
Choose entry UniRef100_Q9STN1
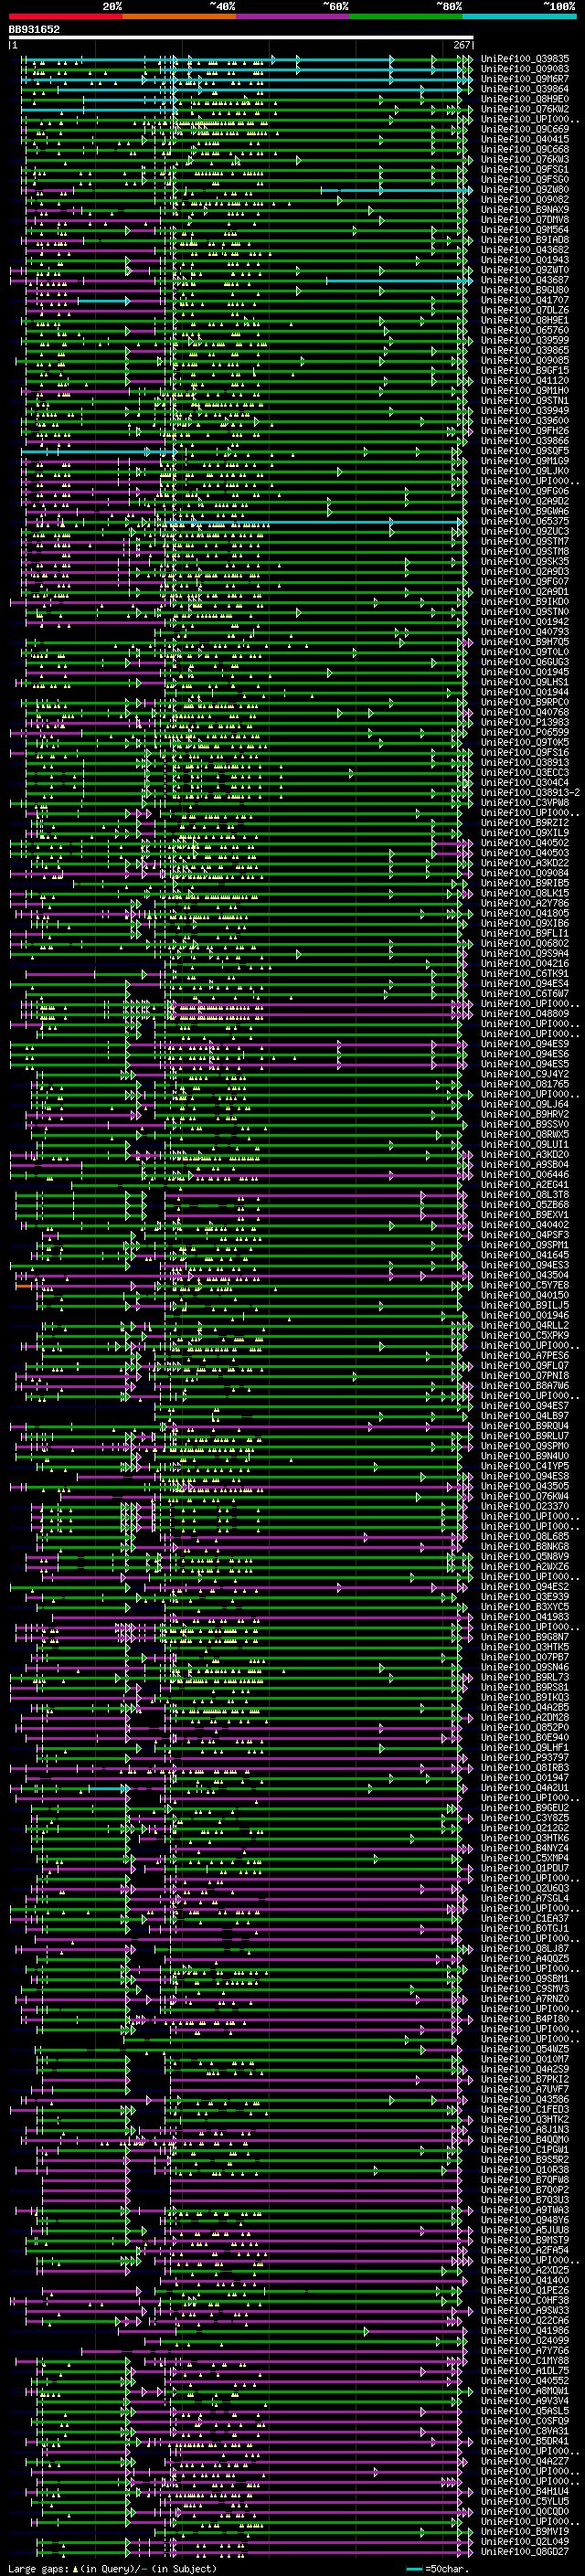(525, 401)
